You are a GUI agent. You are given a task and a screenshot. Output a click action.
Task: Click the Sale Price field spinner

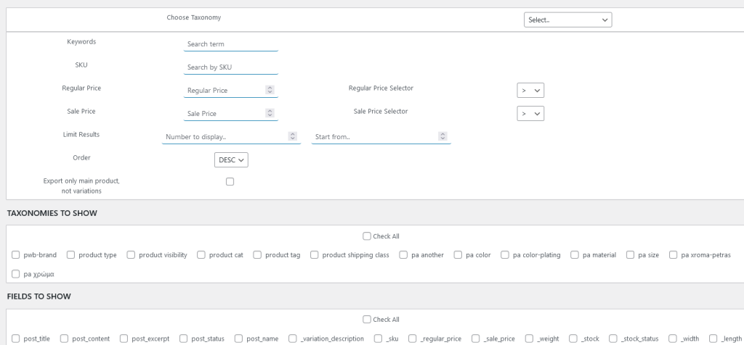click(x=270, y=113)
